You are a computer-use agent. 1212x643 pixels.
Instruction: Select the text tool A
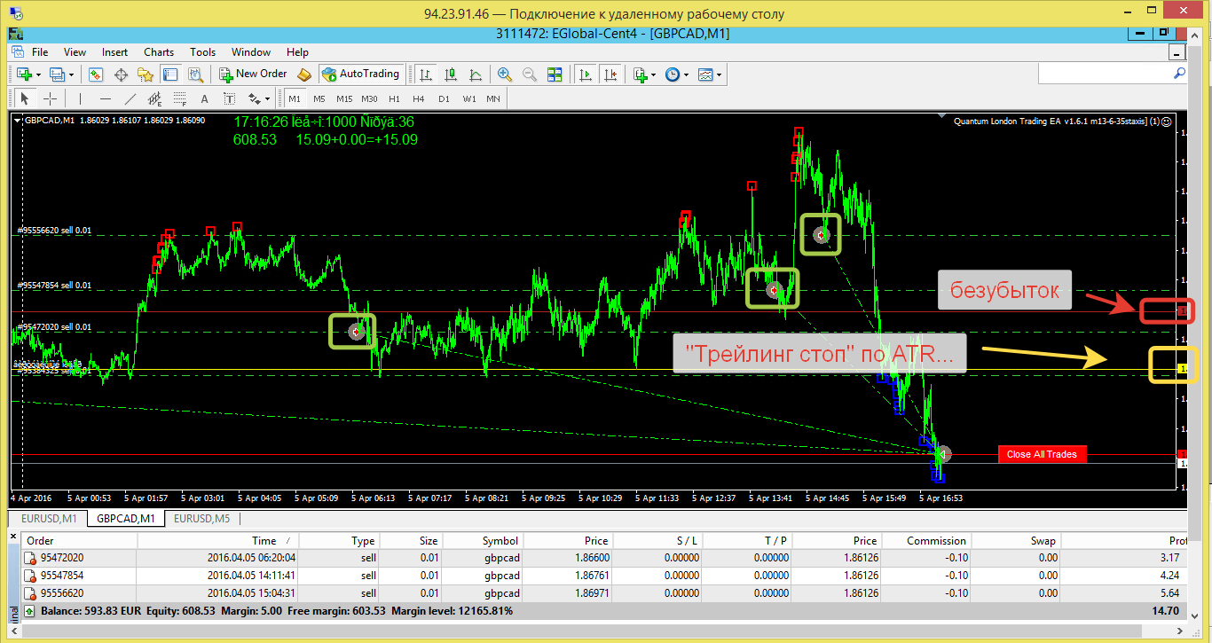pos(204,98)
